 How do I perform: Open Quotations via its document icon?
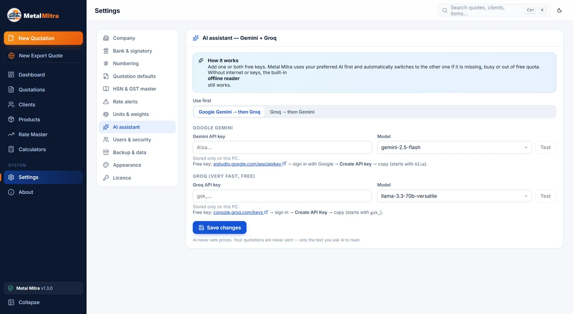[x=11, y=90]
